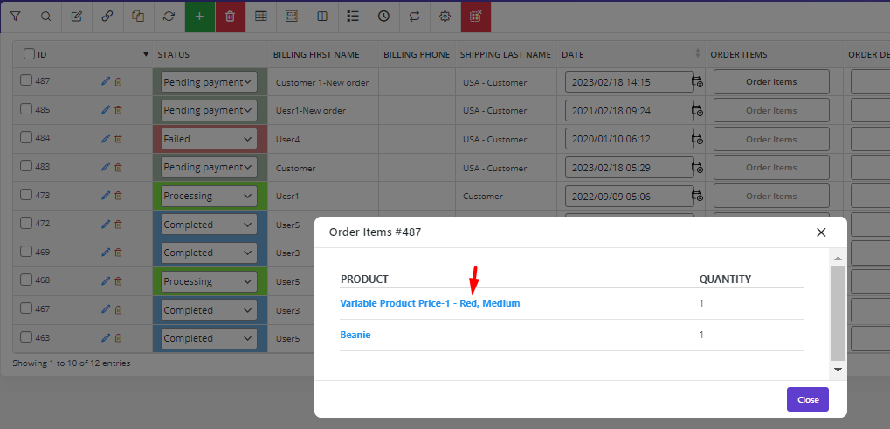
Task: Click the refresh reload toolbar icon
Action: tap(169, 17)
